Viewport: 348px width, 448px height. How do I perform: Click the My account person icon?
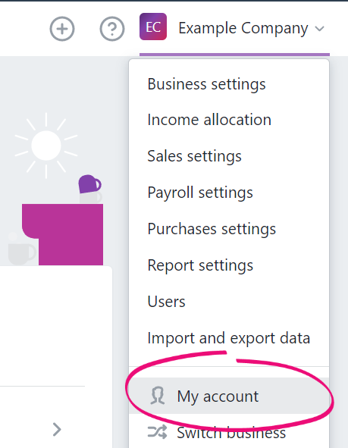click(x=158, y=396)
